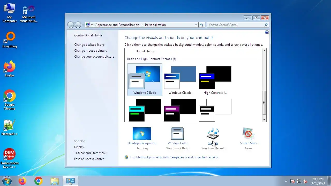Image resolution: width=331 pixels, height=186 pixels.
Task: Select the High Contrast #1 theme
Action: [215, 80]
